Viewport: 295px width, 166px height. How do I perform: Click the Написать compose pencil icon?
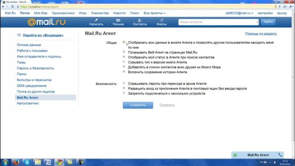[96, 20]
